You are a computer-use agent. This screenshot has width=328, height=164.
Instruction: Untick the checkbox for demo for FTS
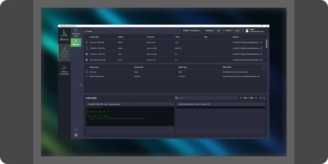tap(87, 60)
